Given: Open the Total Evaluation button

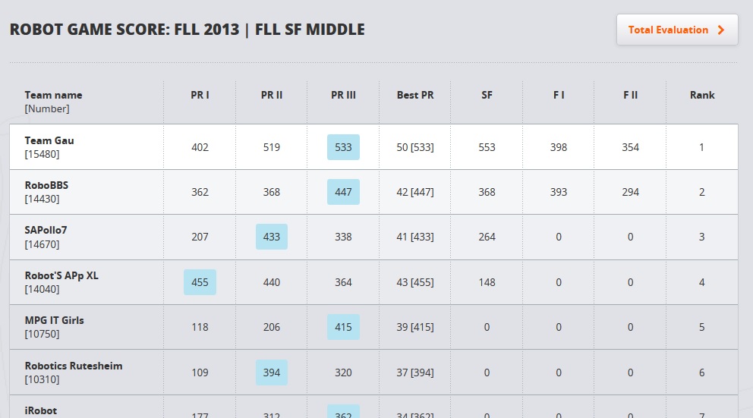Looking at the screenshot, I should point(677,30).
